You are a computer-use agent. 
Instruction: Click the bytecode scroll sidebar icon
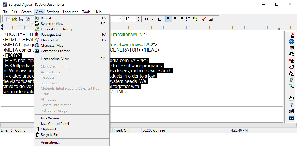click(291, 99)
